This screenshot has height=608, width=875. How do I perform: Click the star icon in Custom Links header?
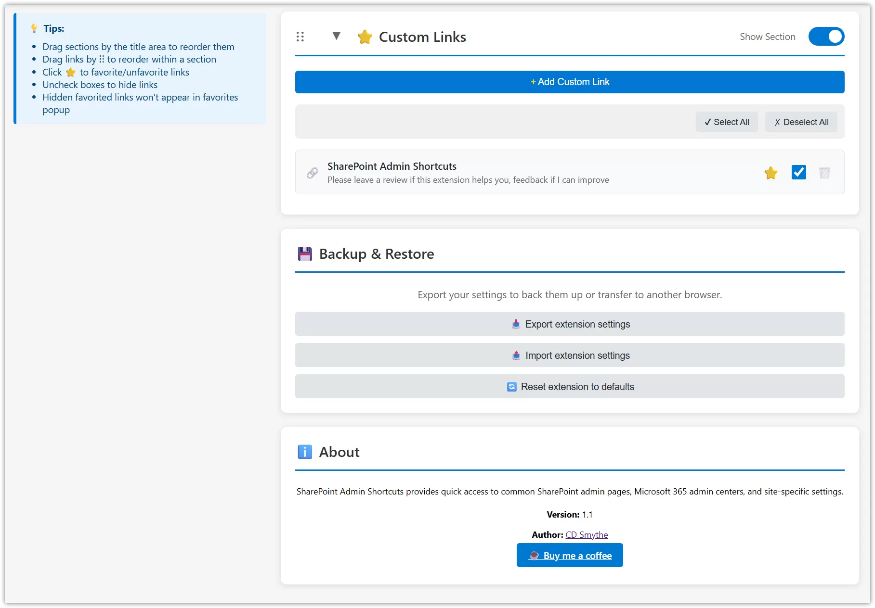tap(365, 37)
